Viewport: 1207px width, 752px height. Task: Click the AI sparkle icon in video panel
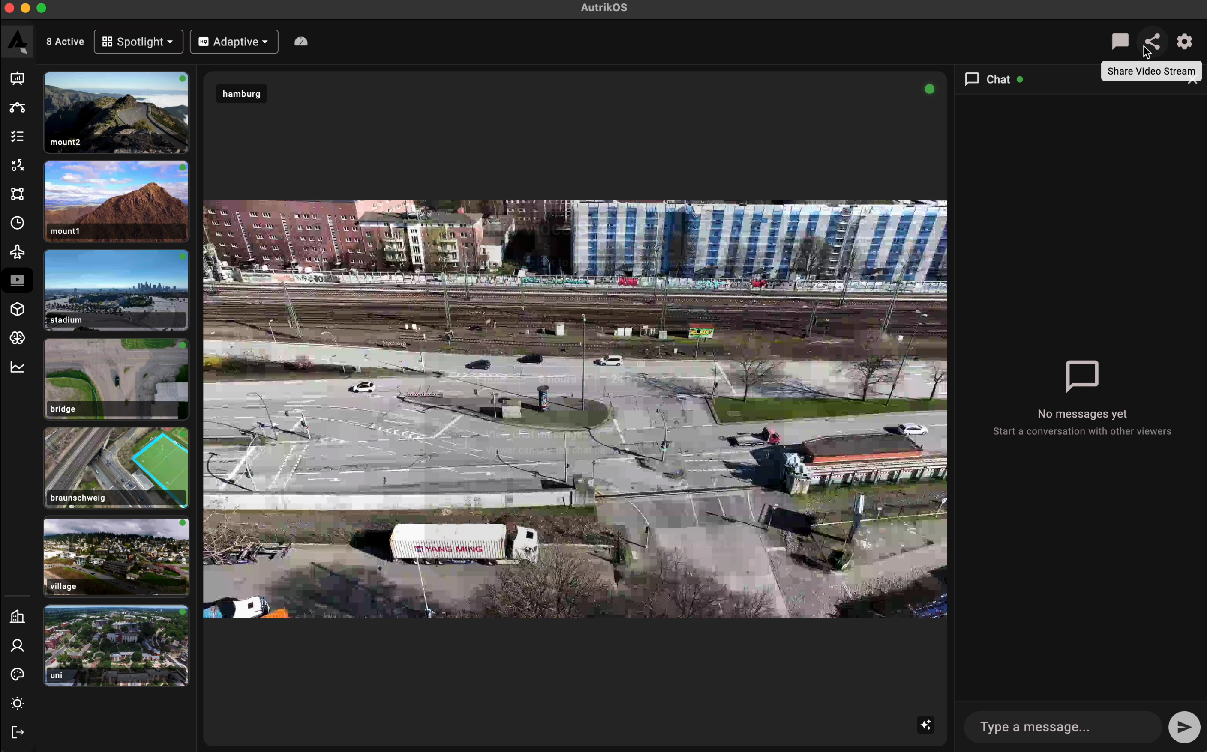pos(925,725)
